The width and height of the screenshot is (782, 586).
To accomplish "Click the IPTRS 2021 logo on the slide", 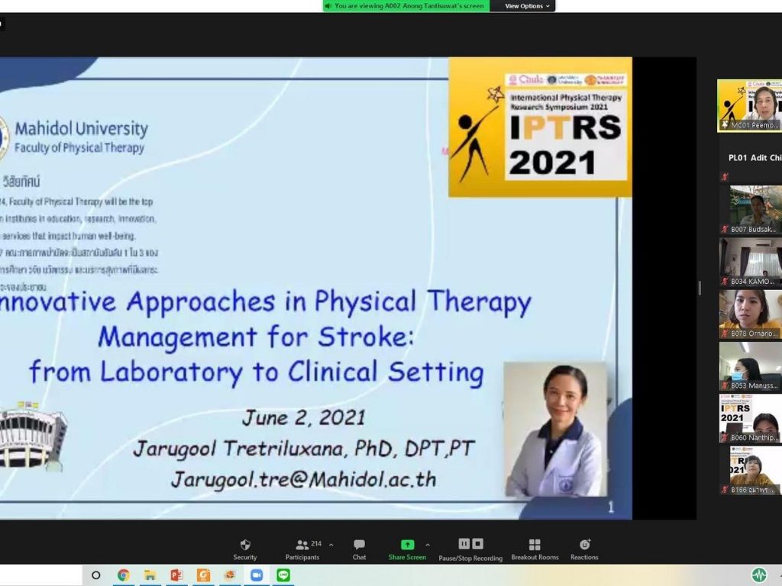I will point(540,127).
